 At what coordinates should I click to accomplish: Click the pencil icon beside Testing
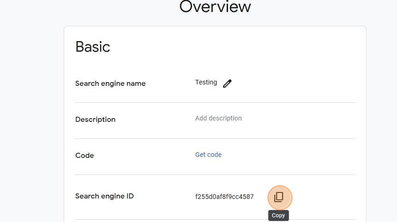click(x=227, y=84)
